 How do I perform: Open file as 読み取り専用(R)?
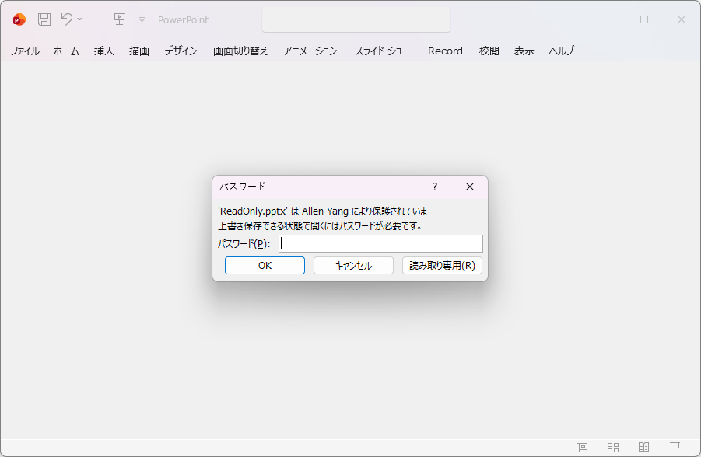442,265
